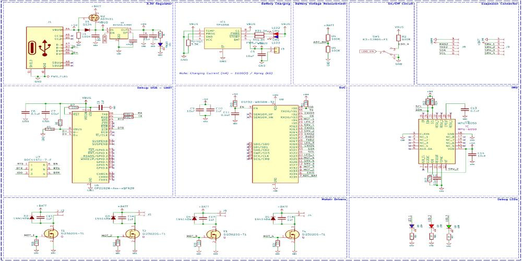Click the T2 SI2302DS MOSFET
The image size is (522, 261).
click(x=132, y=234)
